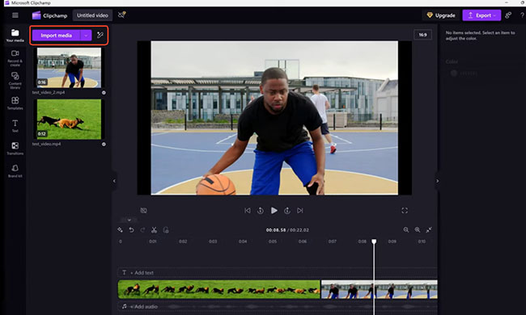
Task: Play the video preview
Action: 274,210
